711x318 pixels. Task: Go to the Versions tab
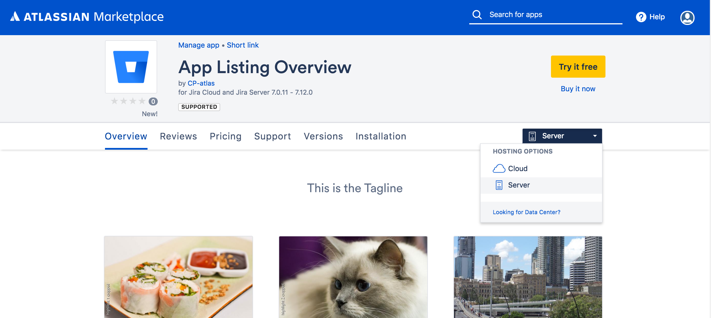(323, 136)
